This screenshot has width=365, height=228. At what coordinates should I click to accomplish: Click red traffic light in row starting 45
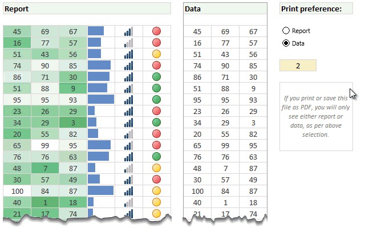tap(157, 31)
